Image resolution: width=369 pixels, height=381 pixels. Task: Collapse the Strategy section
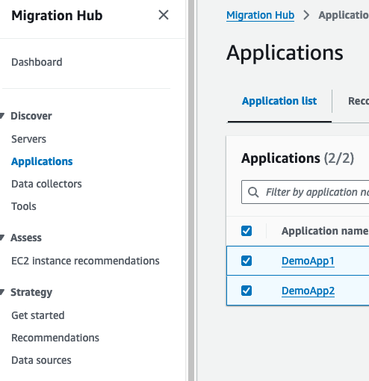(x=2, y=292)
